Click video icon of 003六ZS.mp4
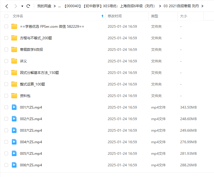The height and width of the screenshot is (177, 214). (x=14, y=130)
